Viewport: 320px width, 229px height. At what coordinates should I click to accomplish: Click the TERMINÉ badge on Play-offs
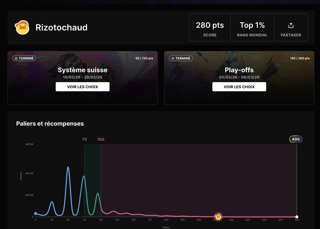tap(181, 58)
